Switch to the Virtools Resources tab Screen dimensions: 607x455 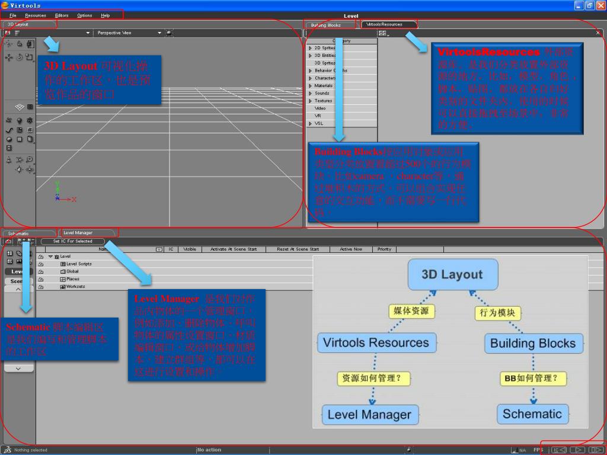[389, 24]
